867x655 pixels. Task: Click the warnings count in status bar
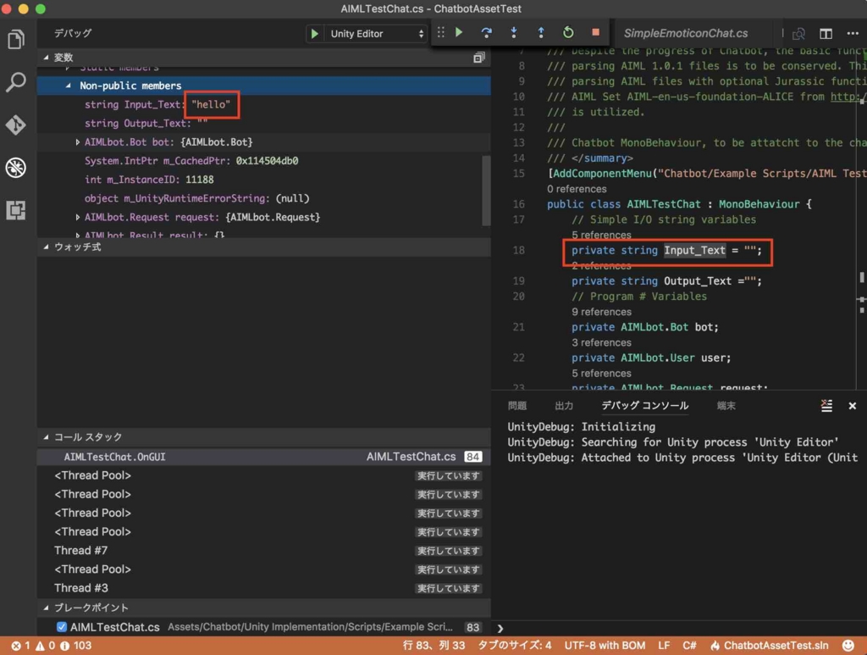(46, 646)
